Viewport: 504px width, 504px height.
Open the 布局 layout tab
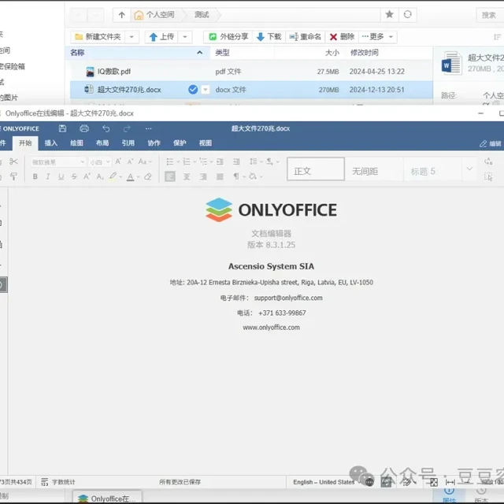pos(102,143)
